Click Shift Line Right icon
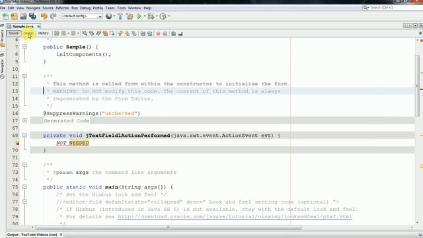The height and width of the screenshot is (238, 423). [149, 34]
